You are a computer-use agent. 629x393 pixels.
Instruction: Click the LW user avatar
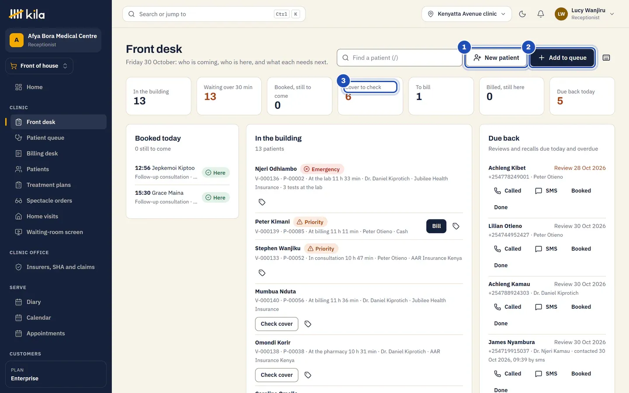[x=561, y=14]
